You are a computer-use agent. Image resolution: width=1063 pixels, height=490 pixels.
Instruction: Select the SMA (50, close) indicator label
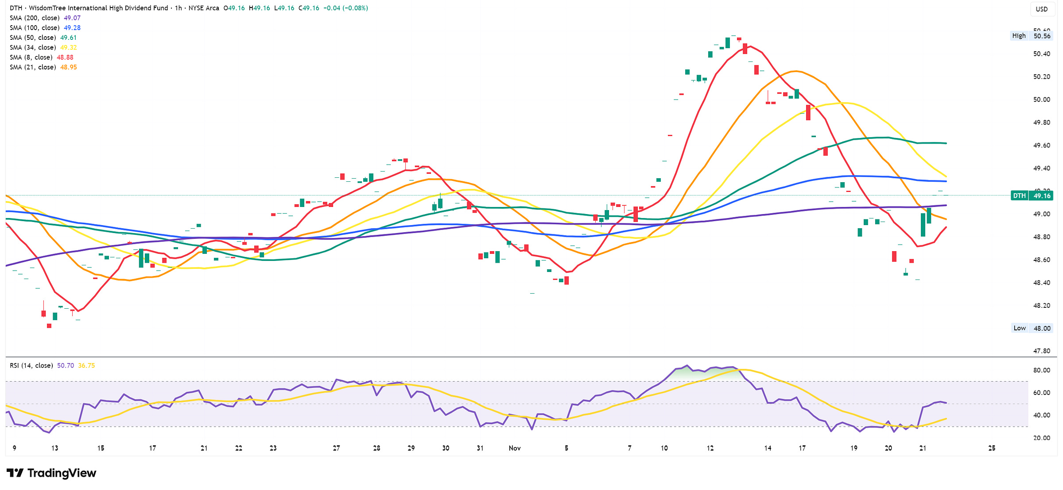33,38
